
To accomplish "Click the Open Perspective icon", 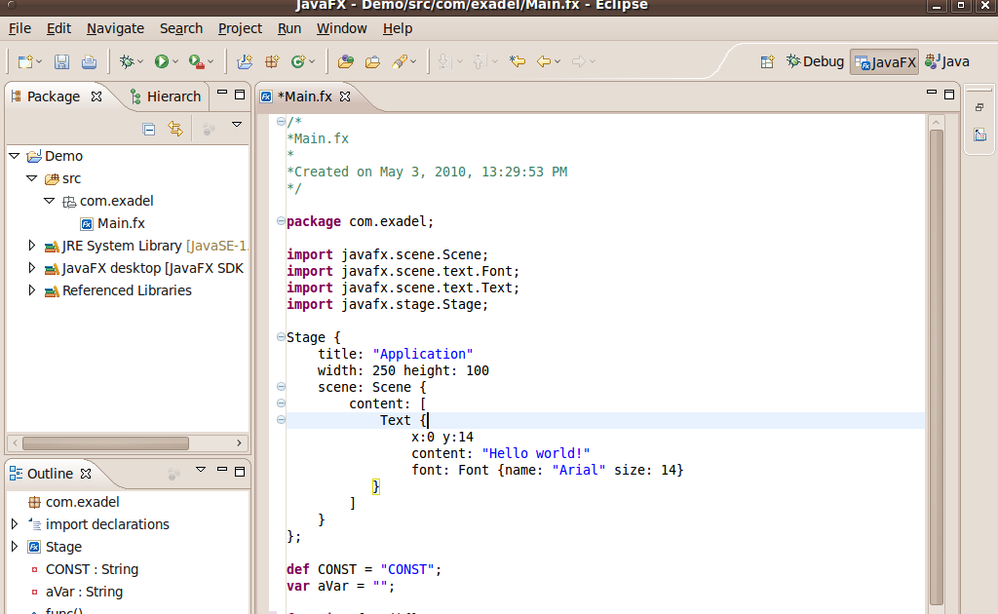I will click(768, 61).
